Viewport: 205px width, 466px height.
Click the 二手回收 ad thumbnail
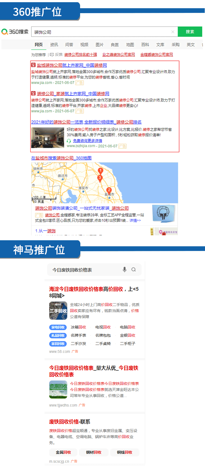[x=58, y=311]
